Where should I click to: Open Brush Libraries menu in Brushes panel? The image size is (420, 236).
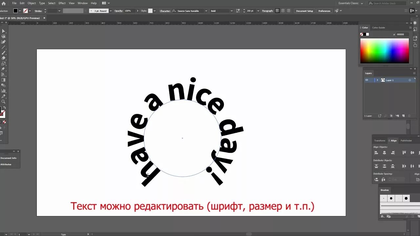point(383,216)
